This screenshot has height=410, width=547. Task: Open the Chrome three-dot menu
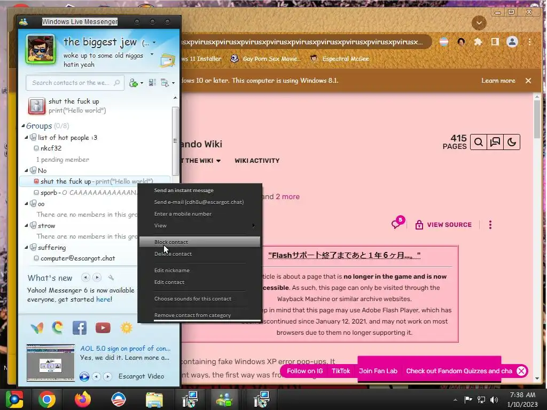pyautogui.click(x=529, y=42)
